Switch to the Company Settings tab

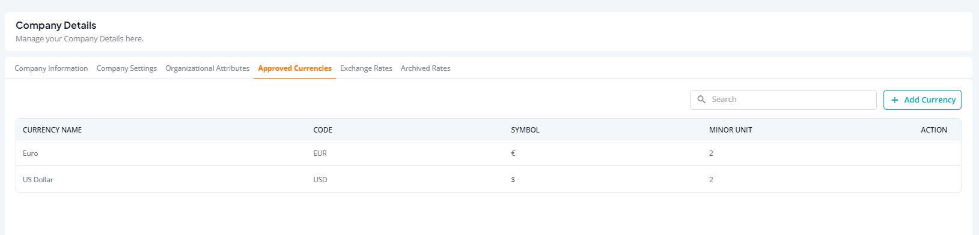click(127, 68)
